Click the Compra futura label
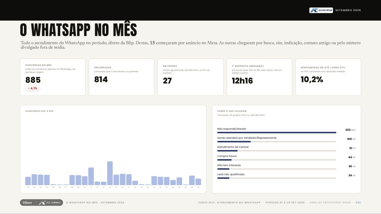The image size is (381, 214). (x=227, y=156)
